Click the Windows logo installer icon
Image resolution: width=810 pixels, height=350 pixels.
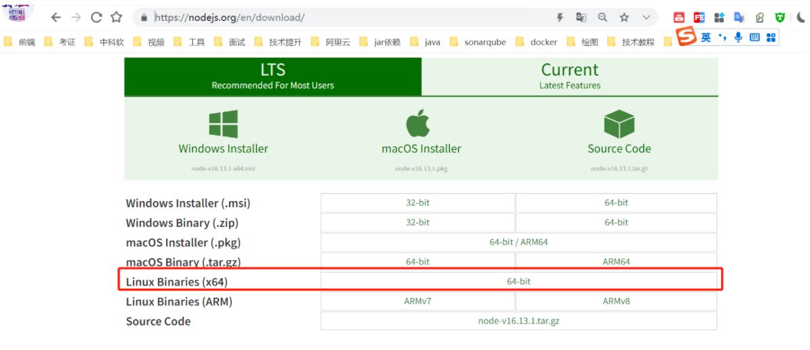point(223,124)
